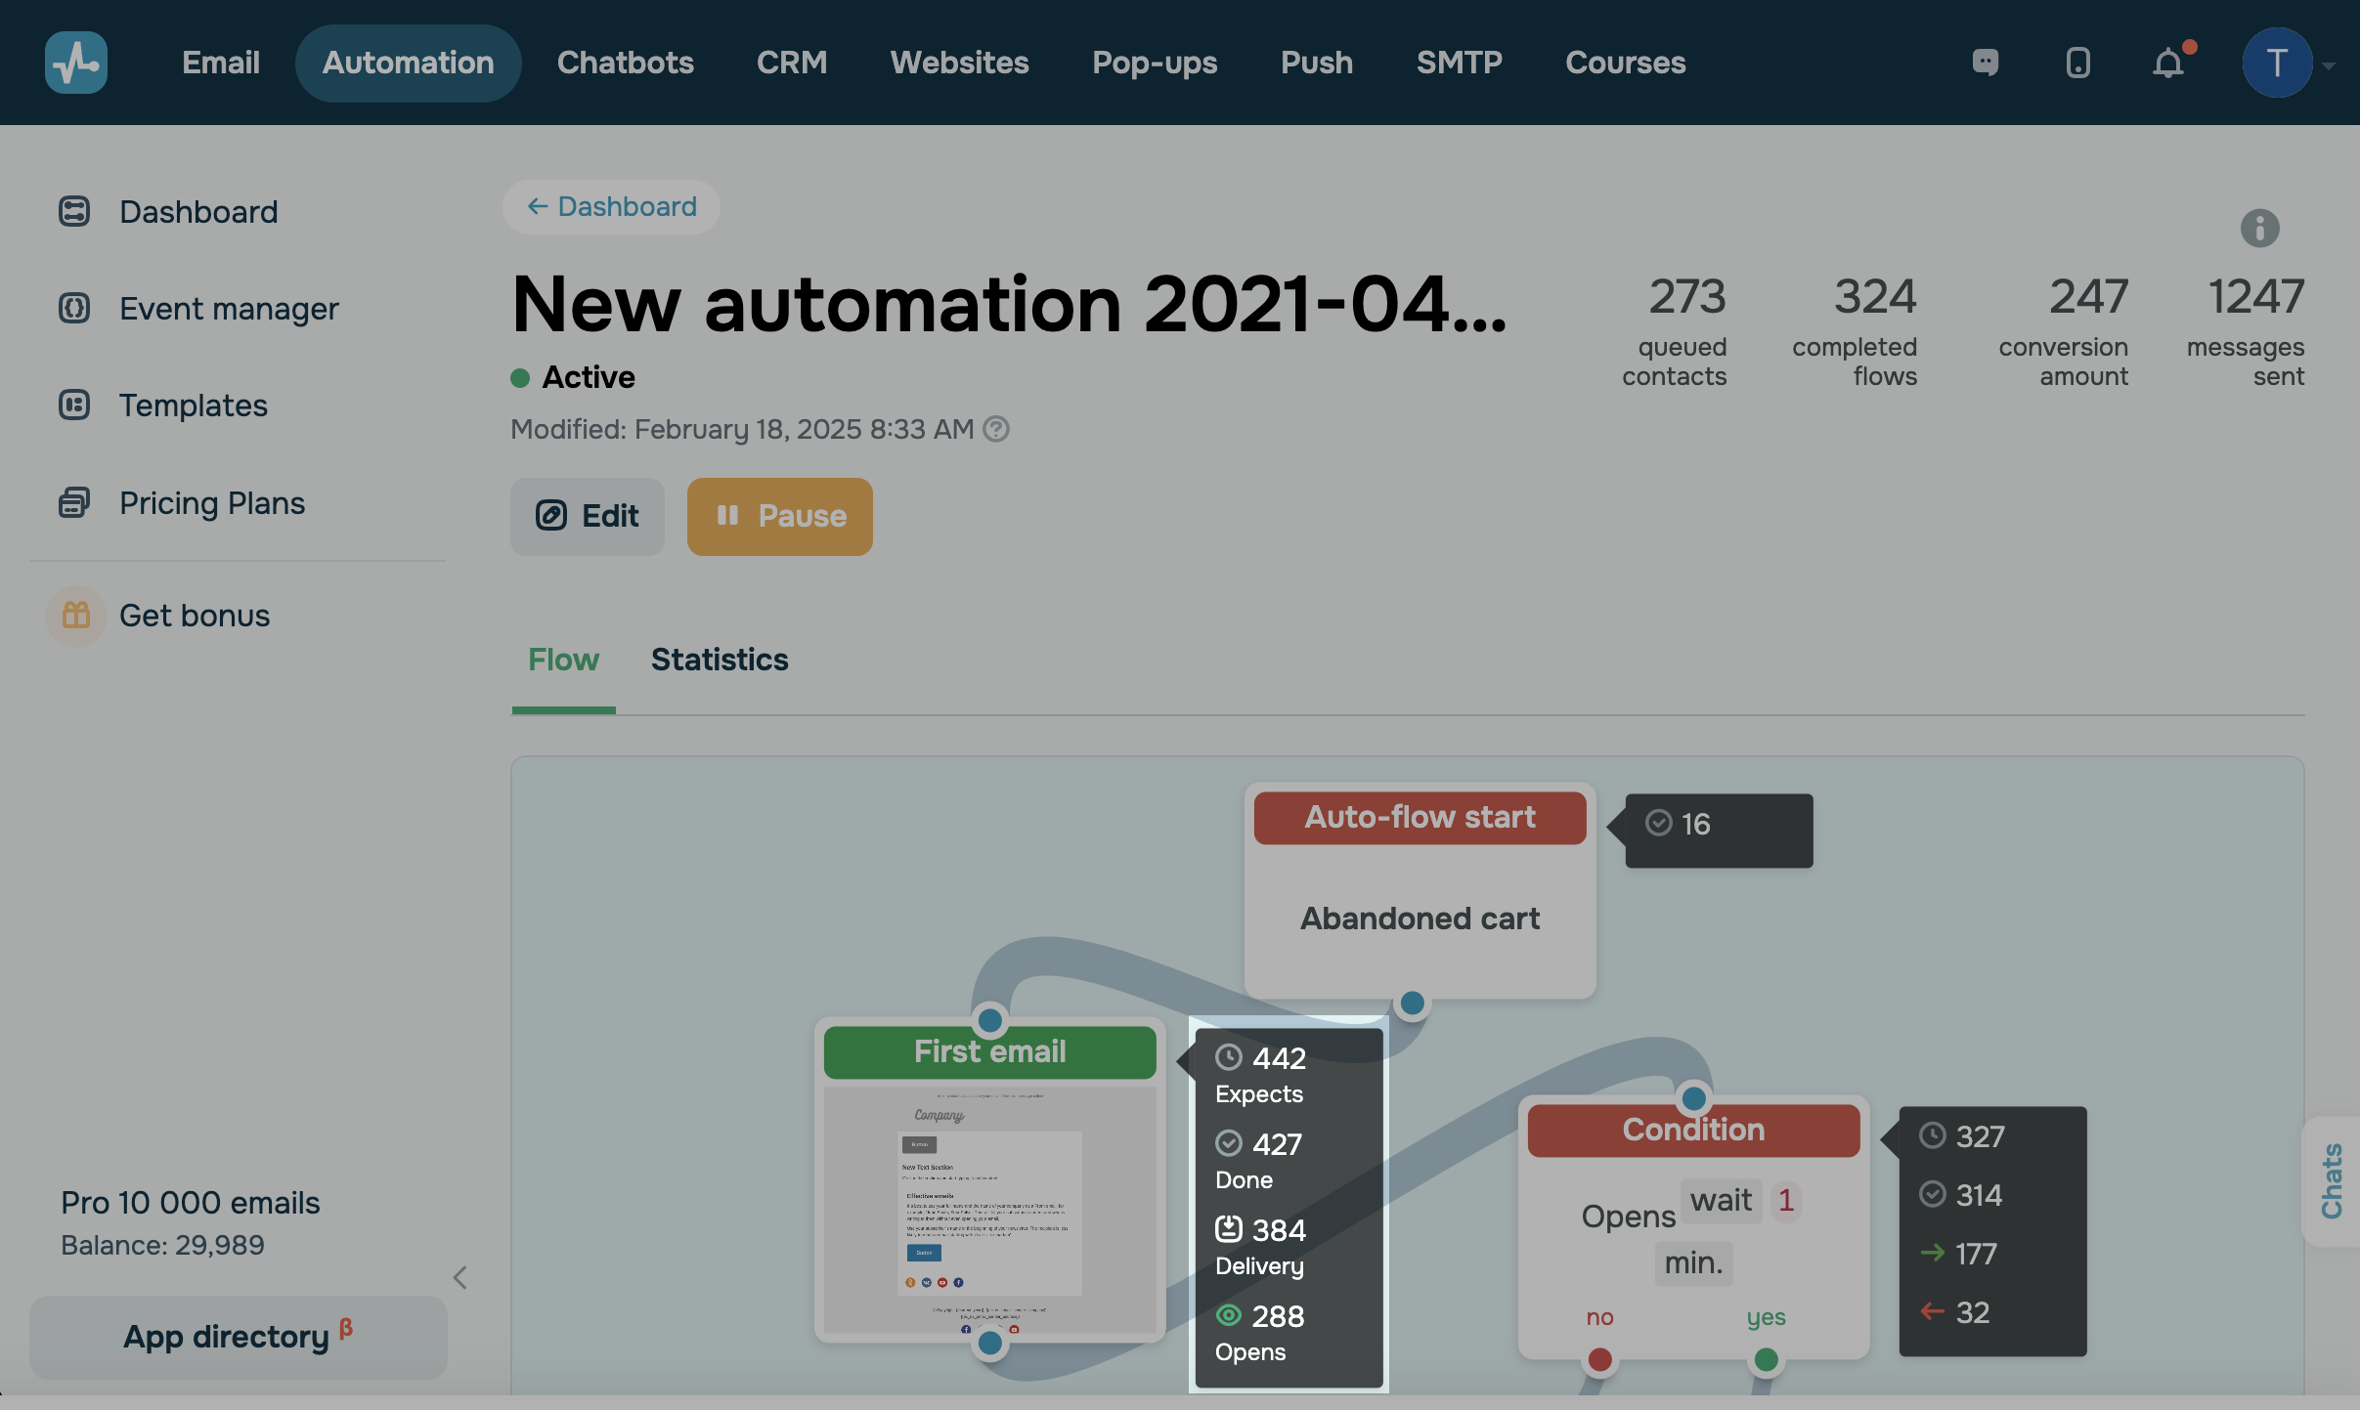Open the Templates sidebar item

pyautogui.click(x=193, y=406)
